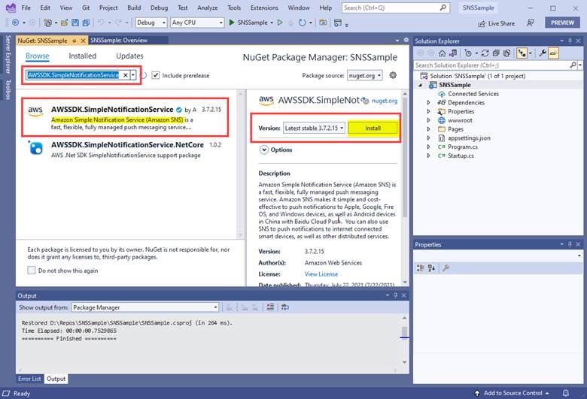Click the View License link
The image size is (587, 399).
point(321,274)
